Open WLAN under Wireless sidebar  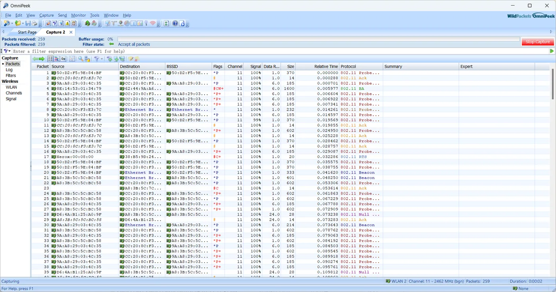pyautogui.click(x=12, y=87)
